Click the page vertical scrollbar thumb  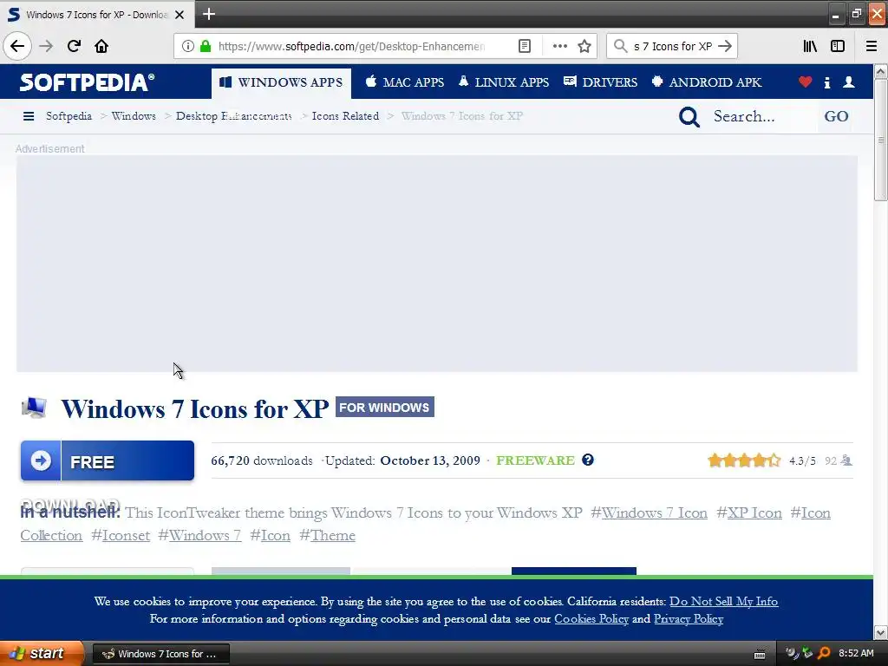(880, 140)
